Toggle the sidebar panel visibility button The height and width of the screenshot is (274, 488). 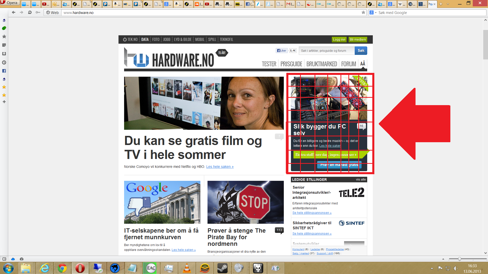click(x=4, y=259)
